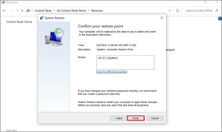Select OS (C:) (System) drive entry
The image size is (222, 132).
click(x=108, y=58)
